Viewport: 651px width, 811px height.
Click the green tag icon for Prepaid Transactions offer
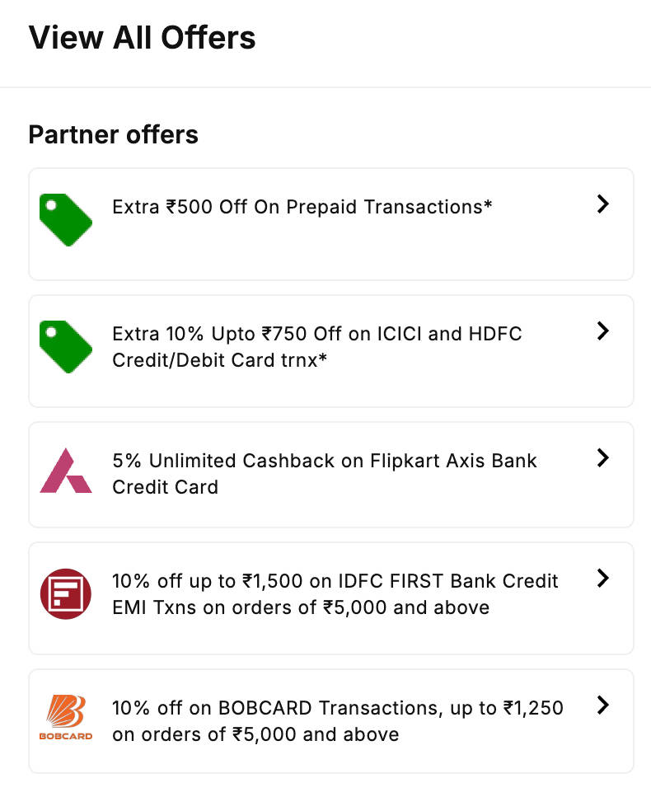pos(66,220)
